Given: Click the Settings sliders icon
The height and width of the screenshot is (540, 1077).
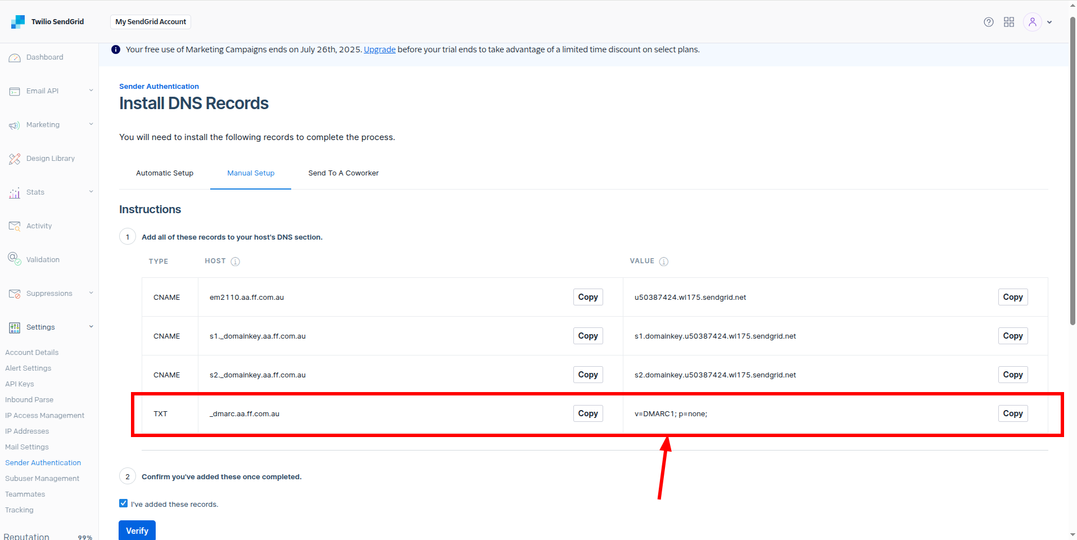Looking at the screenshot, I should [x=15, y=327].
